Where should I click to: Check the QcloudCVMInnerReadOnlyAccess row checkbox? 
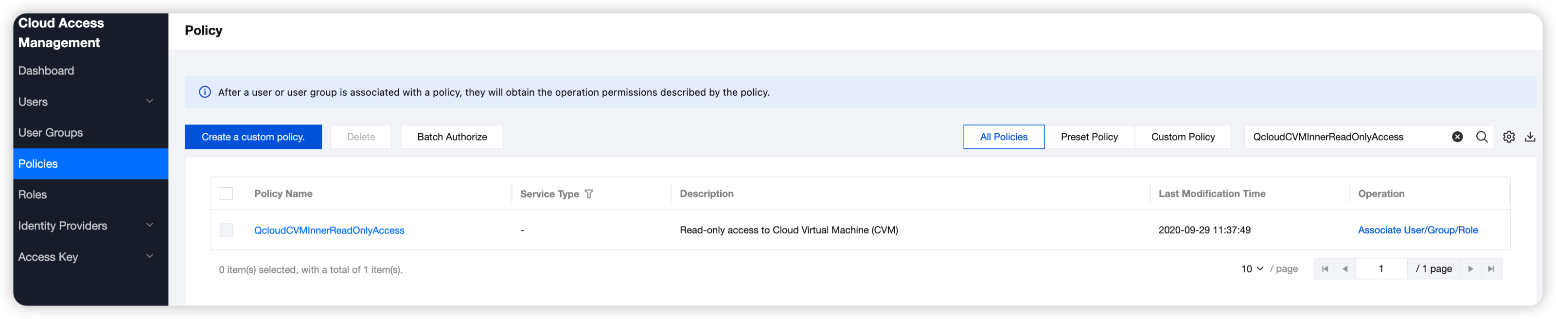pos(227,230)
